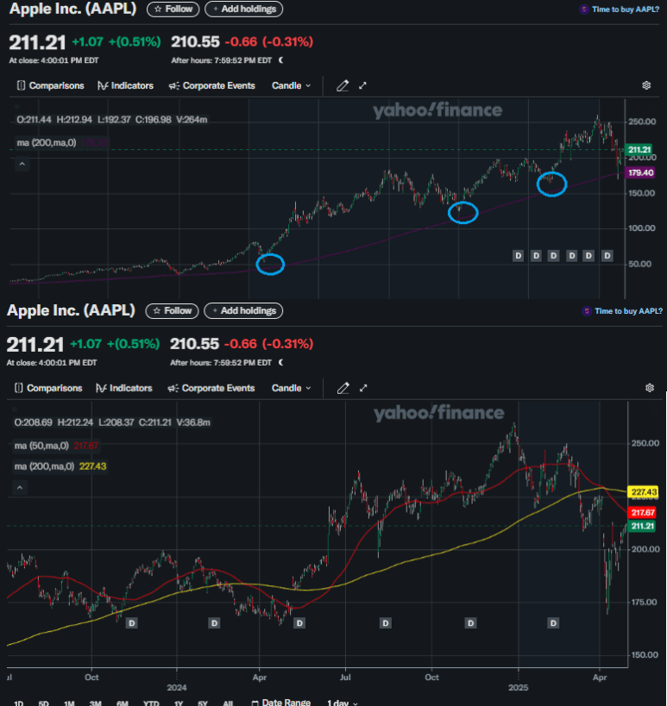
Task: Select the 5D range tab
Action: [44, 703]
